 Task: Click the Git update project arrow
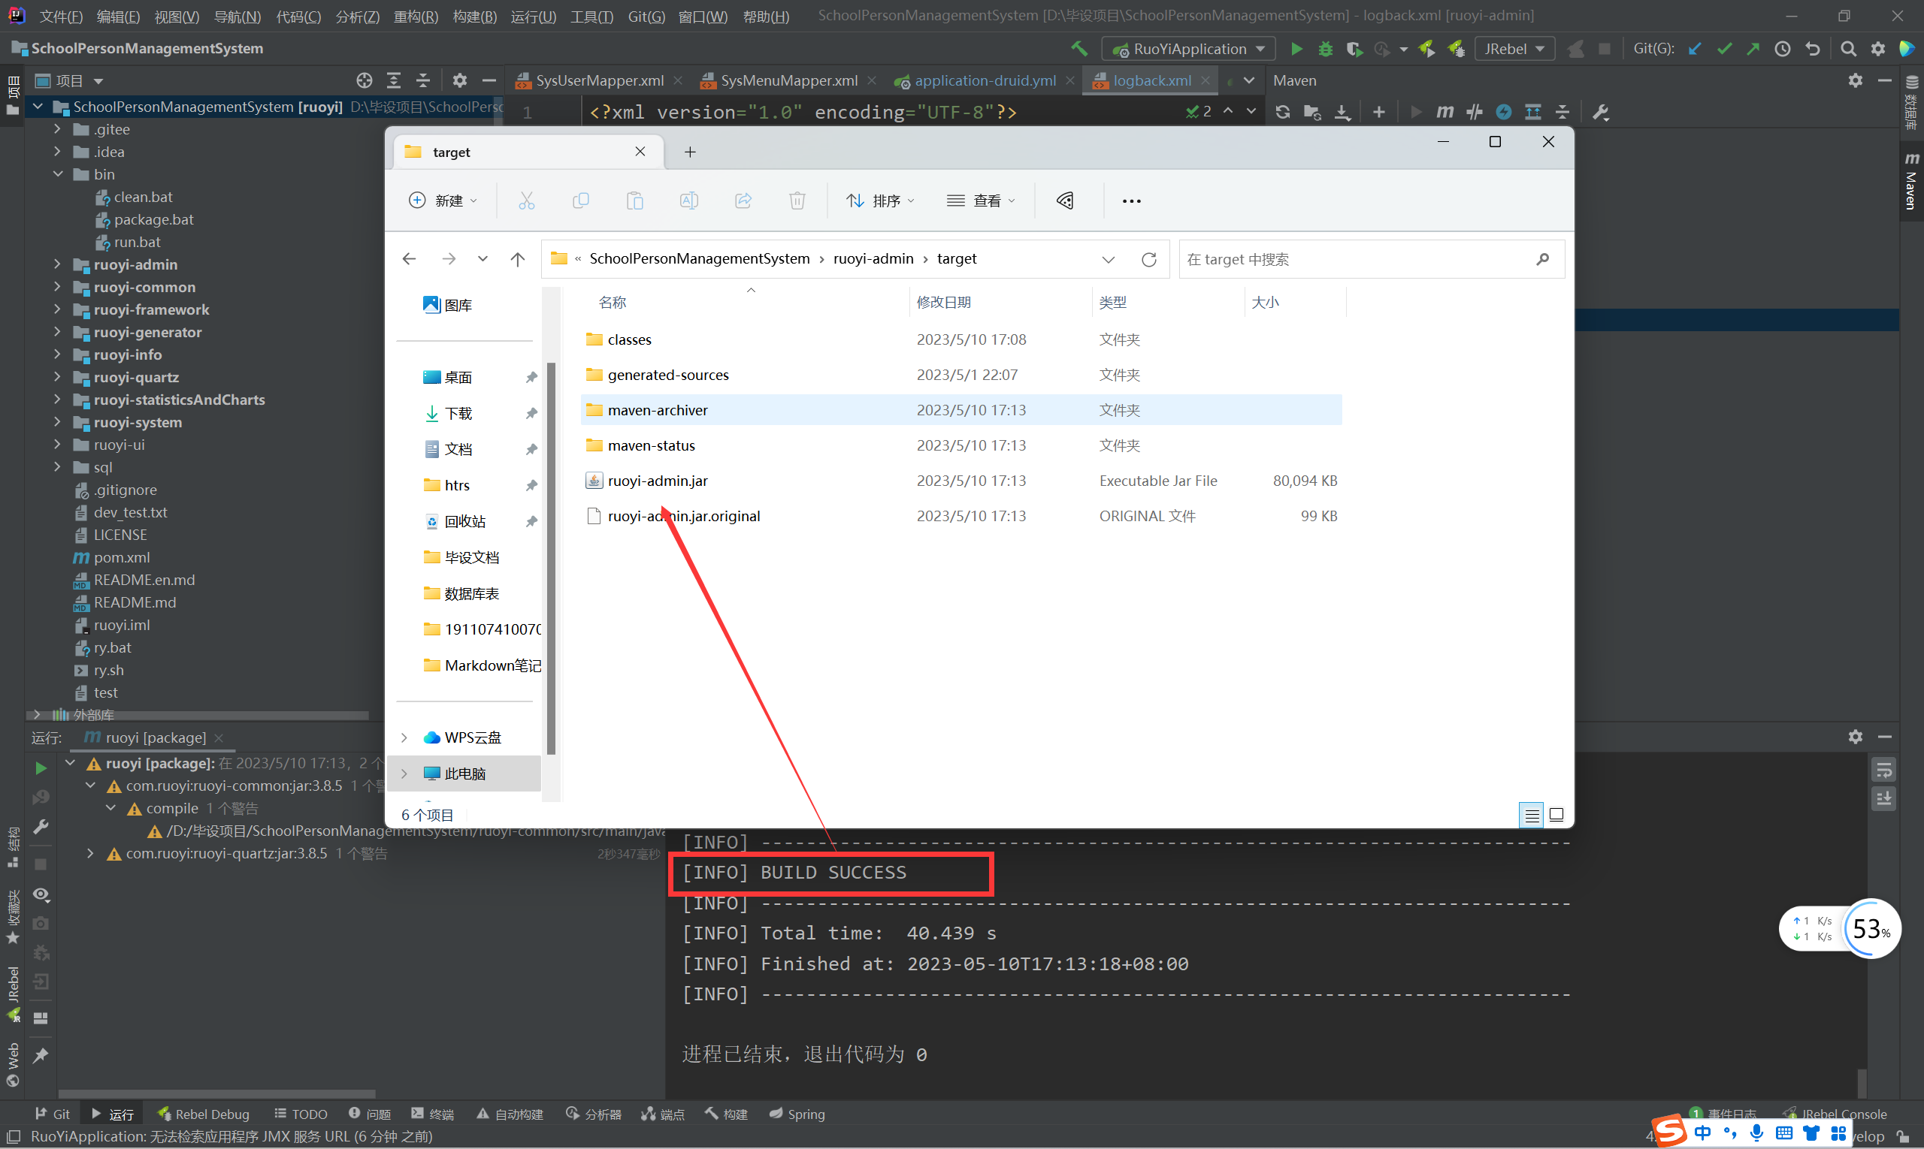(1695, 49)
